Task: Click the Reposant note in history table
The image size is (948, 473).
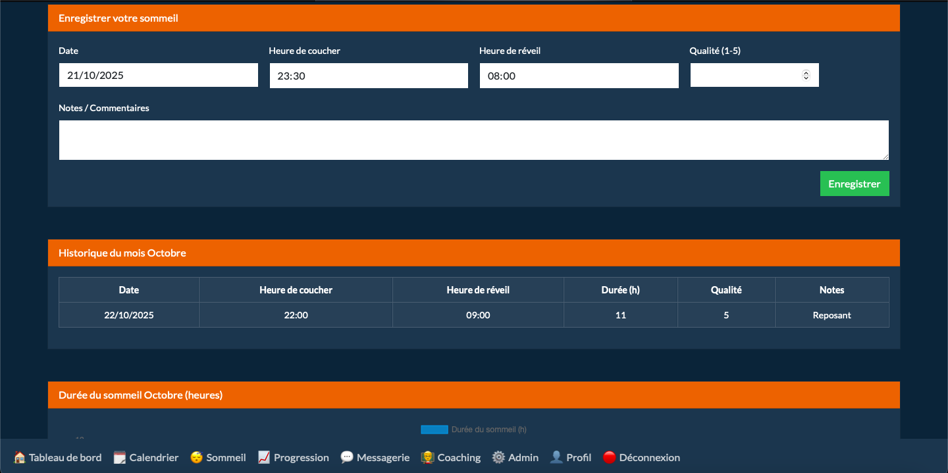Action: click(831, 315)
